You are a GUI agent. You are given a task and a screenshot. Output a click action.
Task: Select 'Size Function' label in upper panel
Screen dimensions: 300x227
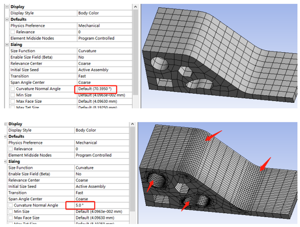pyautogui.click(x=23, y=51)
